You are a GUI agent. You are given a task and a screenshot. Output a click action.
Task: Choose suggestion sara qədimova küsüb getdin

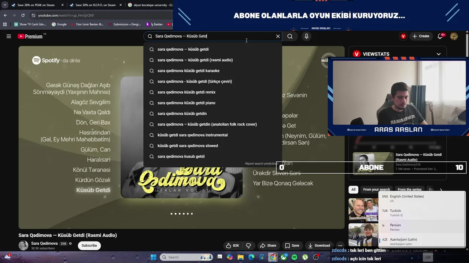coord(213,114)
